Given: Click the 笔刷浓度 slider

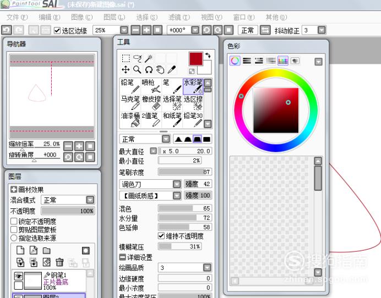Looking at the screenshot, I should click(x=185, y=172).
